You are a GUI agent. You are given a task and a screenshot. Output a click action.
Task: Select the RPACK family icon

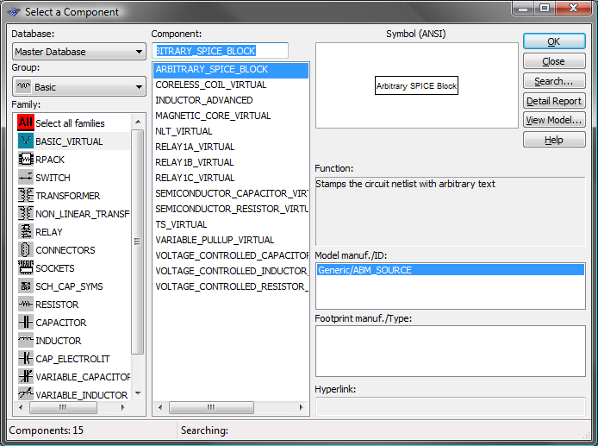tap(25, 160)
